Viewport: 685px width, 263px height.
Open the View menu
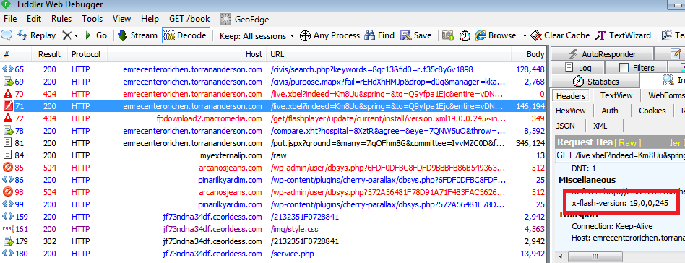pos(121,20)
